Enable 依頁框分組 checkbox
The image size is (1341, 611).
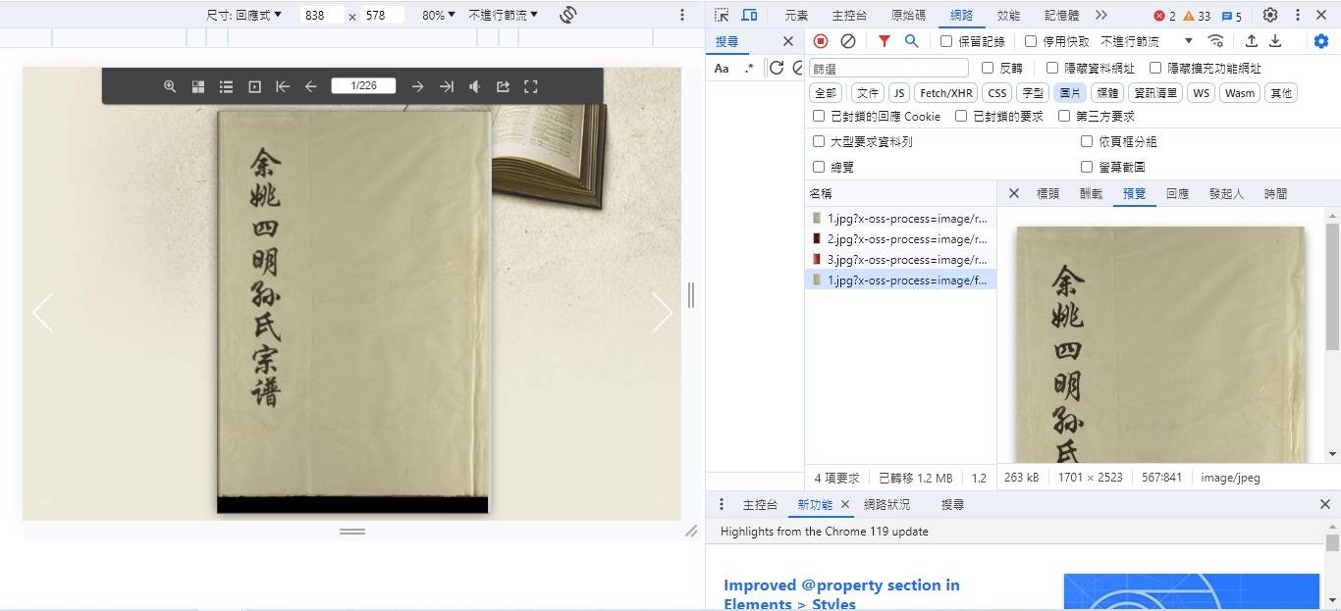(1087, 141)
